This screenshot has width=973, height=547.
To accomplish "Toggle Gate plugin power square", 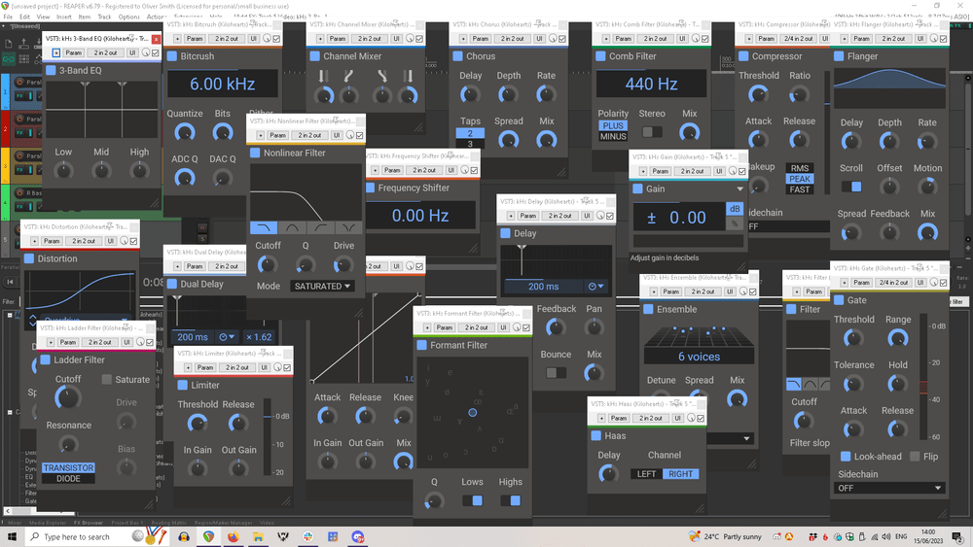I will click(839, 300).
